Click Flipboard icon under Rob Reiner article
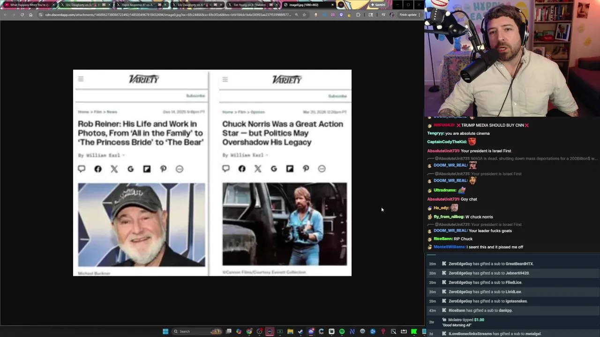The image size is (600, 337). click(147, 169)
